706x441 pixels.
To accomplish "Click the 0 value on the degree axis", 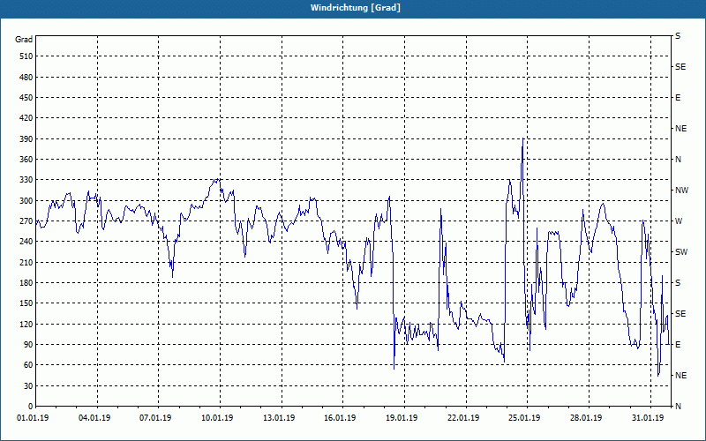I will coord(31,407).
